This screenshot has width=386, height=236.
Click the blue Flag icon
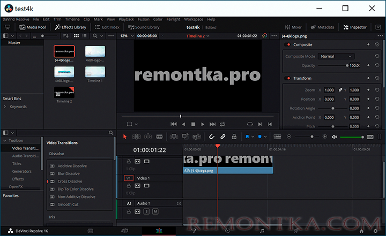pyautogui.click(x=247, y=136)
